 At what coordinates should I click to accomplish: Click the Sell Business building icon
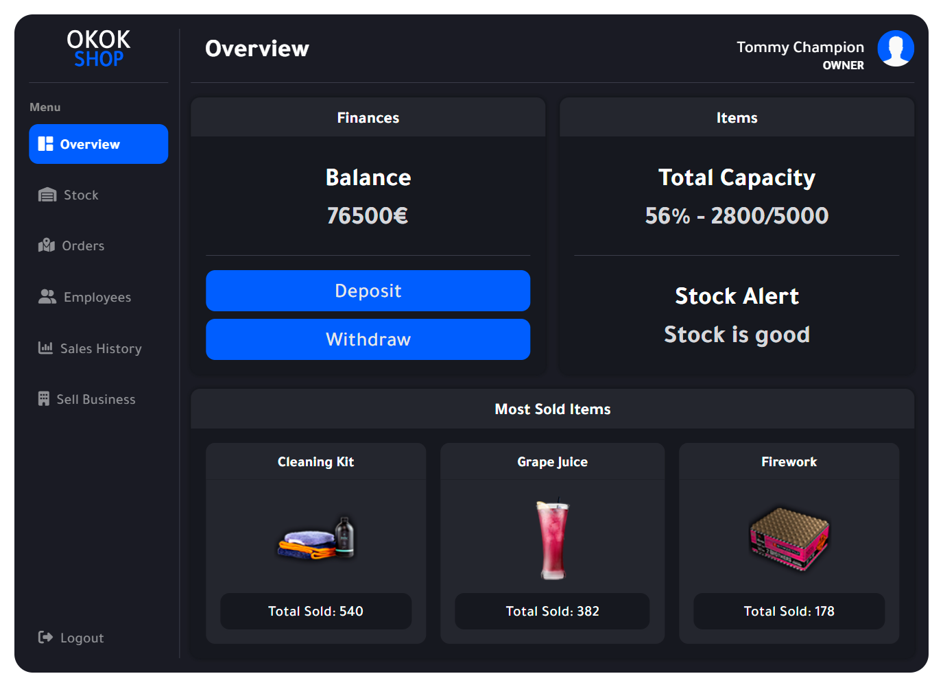pos(44,399)
